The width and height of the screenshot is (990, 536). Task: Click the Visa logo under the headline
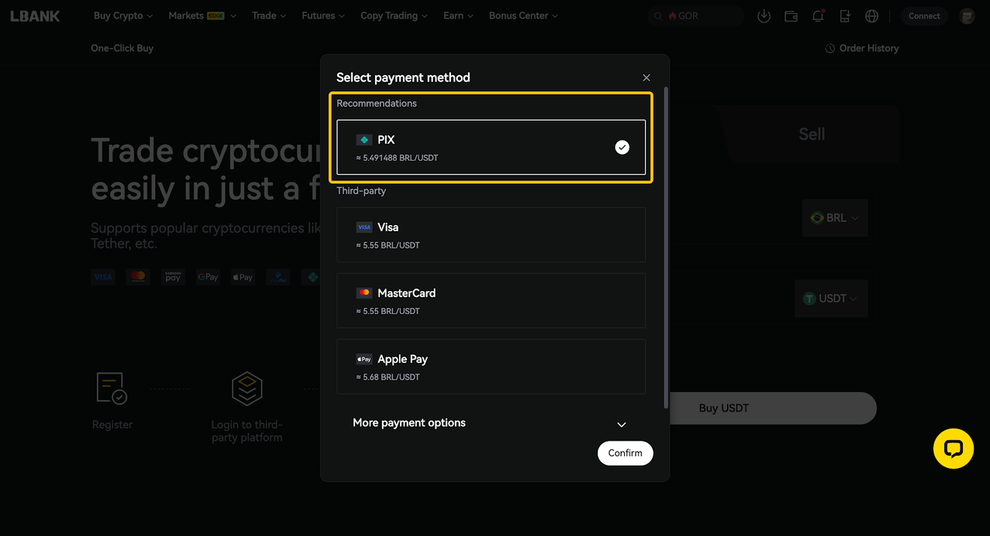click(x=103, y=277)
